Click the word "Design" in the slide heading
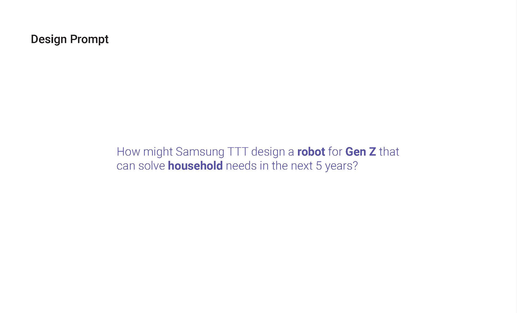The width and height of the screenshot is (517, 313). tap(49, 39)
